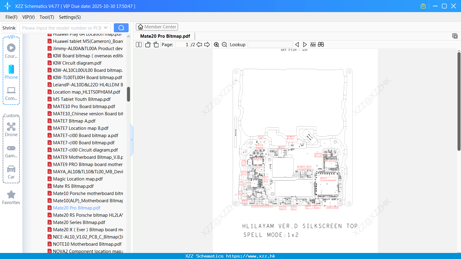
Task: Find next lookup result triangle
Action: click(305, 45)
